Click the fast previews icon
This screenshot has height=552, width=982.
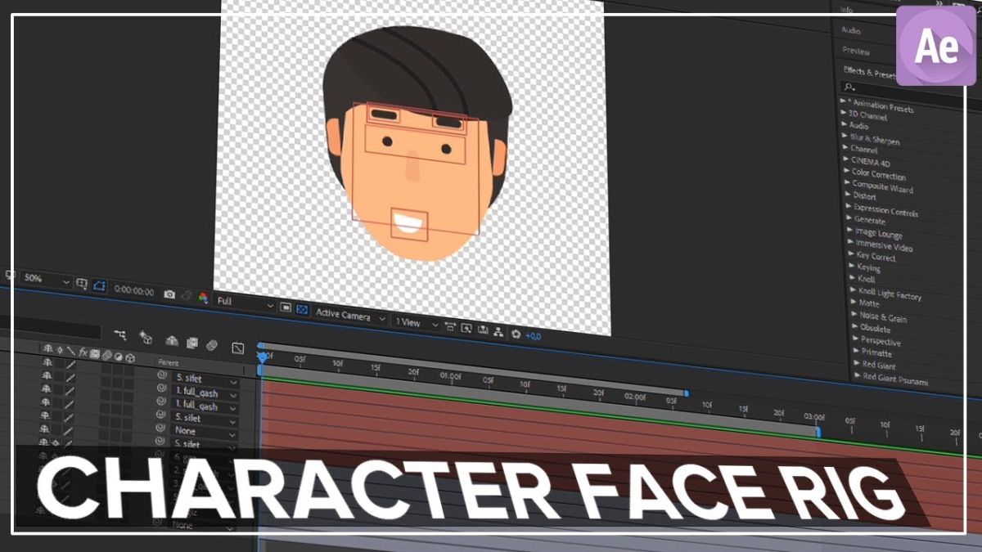click(x=466, y=328)
